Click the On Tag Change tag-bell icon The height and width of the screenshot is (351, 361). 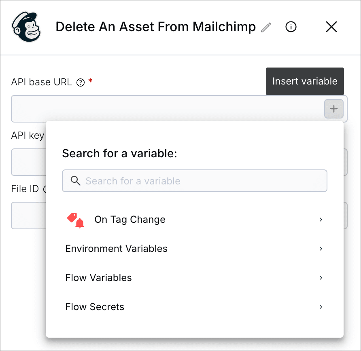point(76,220)
